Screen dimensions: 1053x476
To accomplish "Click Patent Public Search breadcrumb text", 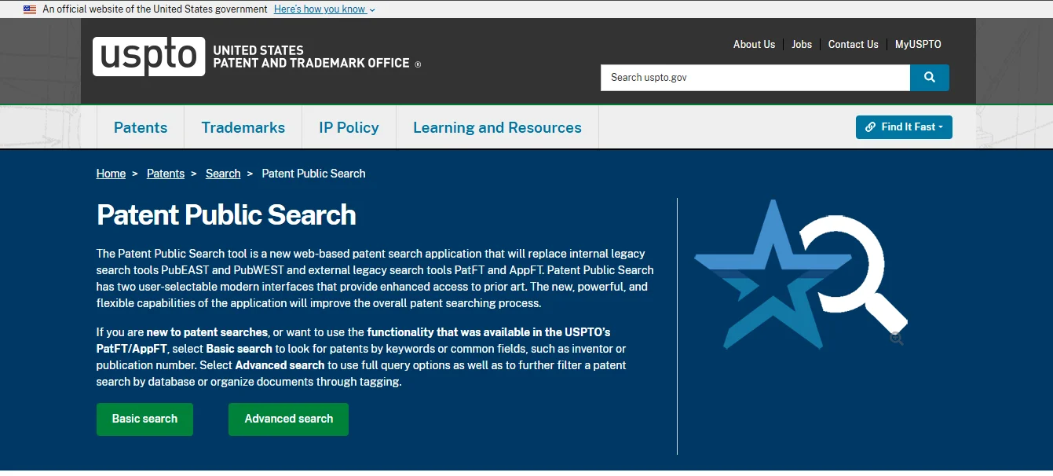I will [313, 174].
